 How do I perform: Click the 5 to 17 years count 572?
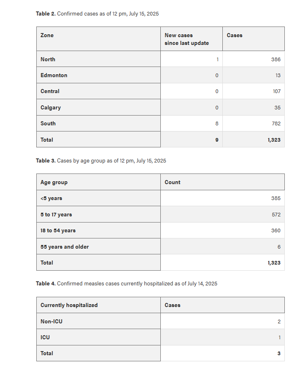(276, 214)
